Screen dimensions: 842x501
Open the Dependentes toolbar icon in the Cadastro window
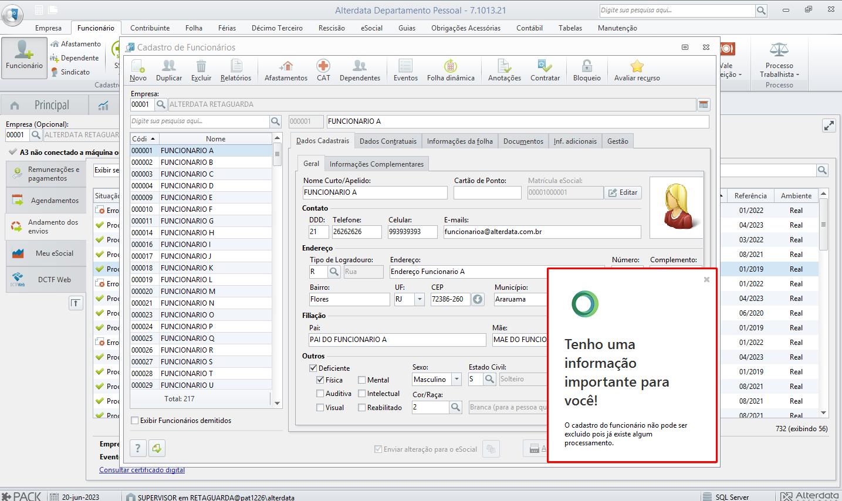[x=360, y=70]
